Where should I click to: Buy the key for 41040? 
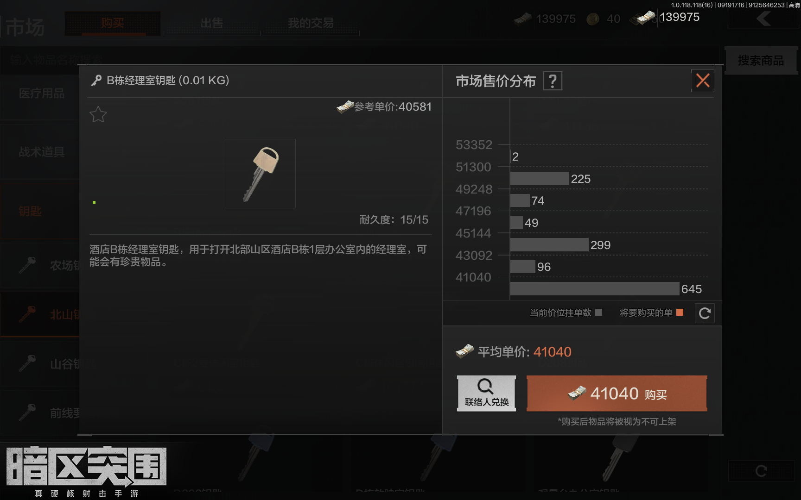617,394
